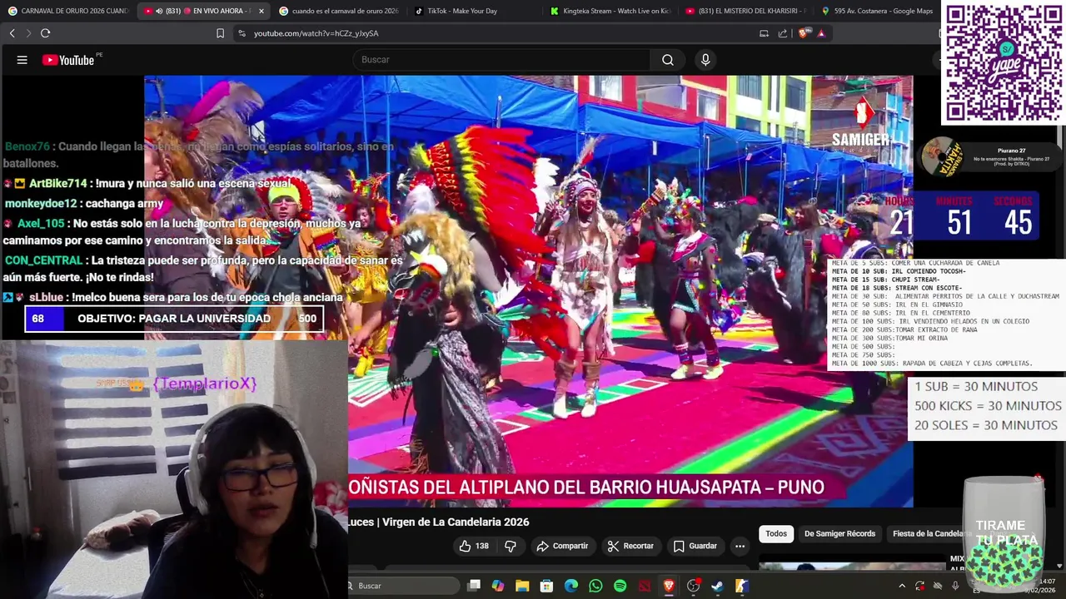This screenshot has width=1066, height=599.
Task: Open the Brave Shields lion icon
Action: click(x=803, y=33)
